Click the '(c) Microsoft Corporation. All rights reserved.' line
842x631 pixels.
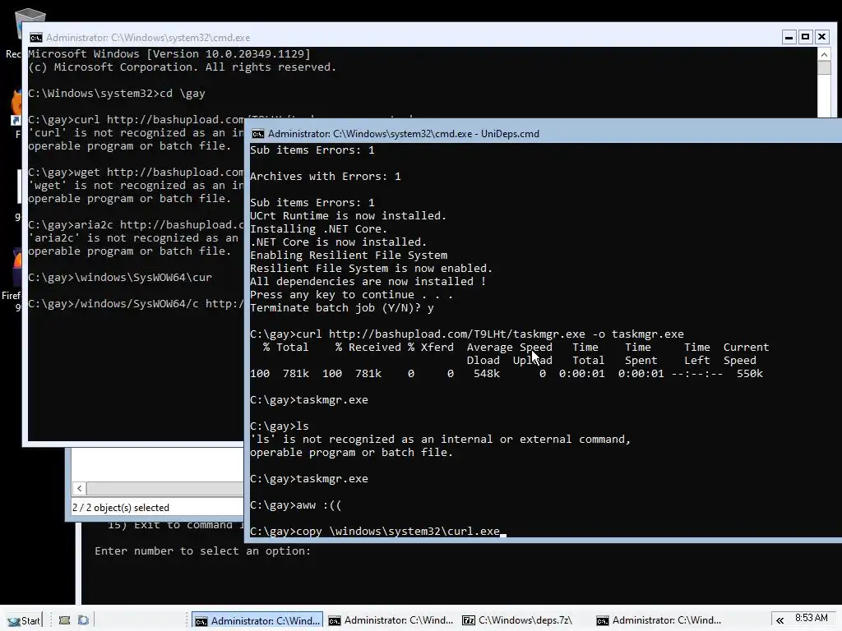pyautogui.click(x=182, y=67)
